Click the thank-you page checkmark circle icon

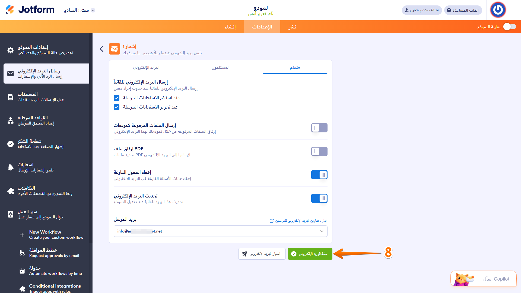[x=11, y=144]
